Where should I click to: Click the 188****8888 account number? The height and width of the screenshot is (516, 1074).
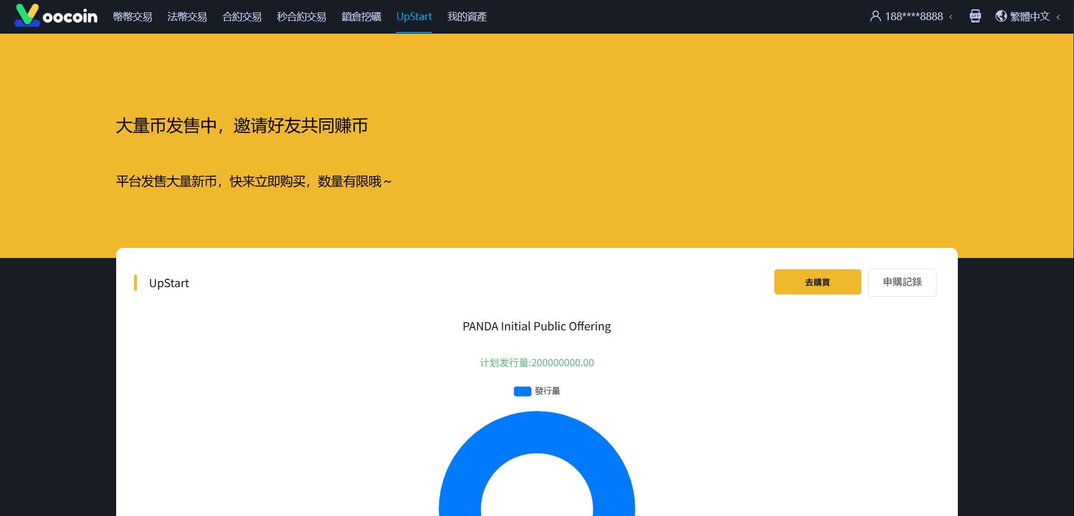(x=914, y=16)
